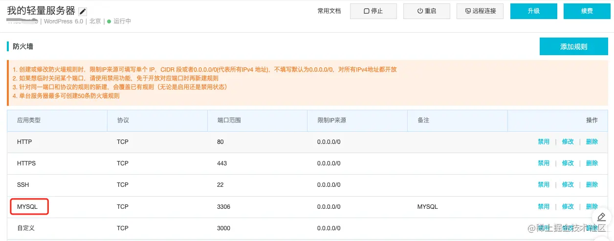Add a firewall rule with 添加规则
Screen dimensions: 614x241
pos(574,47)
